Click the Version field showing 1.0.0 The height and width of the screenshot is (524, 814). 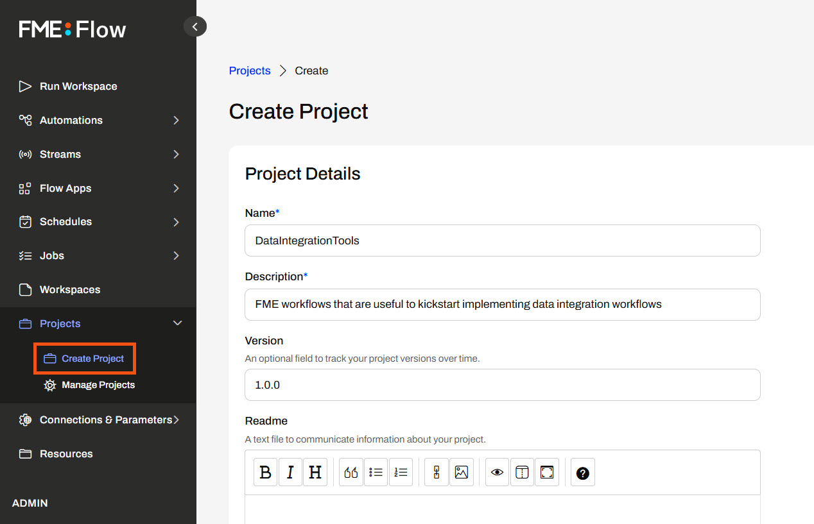[503, 385]
